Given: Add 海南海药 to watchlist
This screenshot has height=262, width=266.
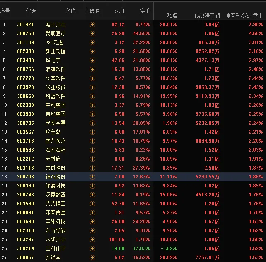Looking at the screenshot, I should (92, 150).
